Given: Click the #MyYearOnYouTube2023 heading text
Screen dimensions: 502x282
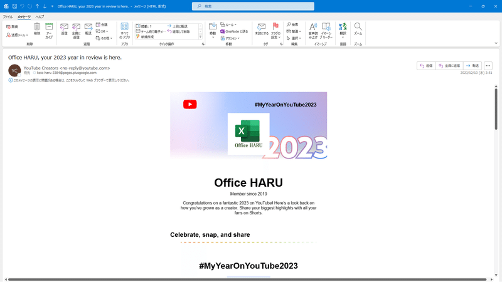Looking at the screenshot, I should click(x=248, y=266).
